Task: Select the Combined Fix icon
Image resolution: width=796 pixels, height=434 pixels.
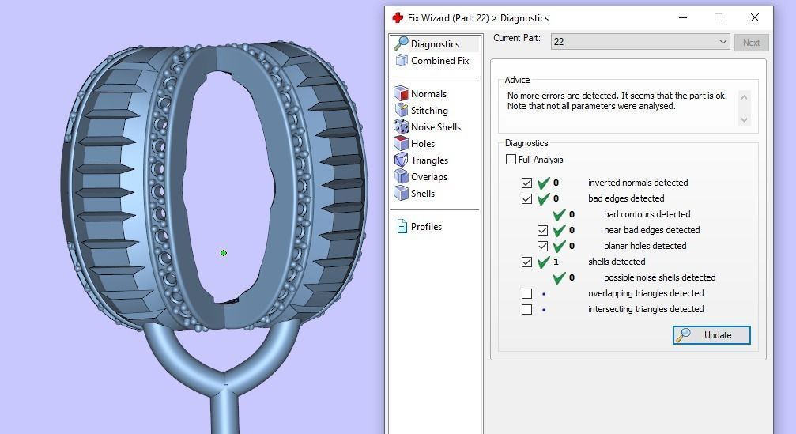Action: tap(402, 60)
